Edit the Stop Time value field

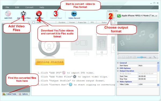[x=147, y=79]
